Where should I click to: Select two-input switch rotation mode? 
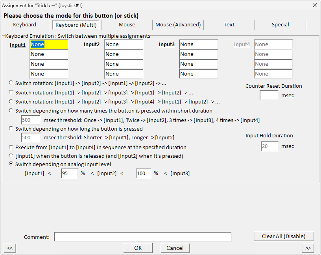coord(11,83)
